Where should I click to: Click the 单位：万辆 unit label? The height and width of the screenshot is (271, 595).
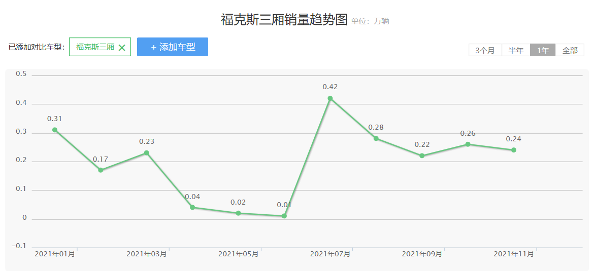[370, 21]
